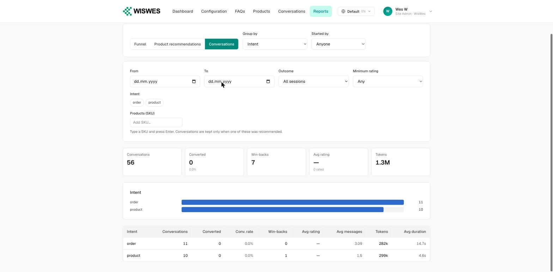Switch to Product recommendations tab
The width and height of the screenshot is (553, 272).
[x=177, y=44]
